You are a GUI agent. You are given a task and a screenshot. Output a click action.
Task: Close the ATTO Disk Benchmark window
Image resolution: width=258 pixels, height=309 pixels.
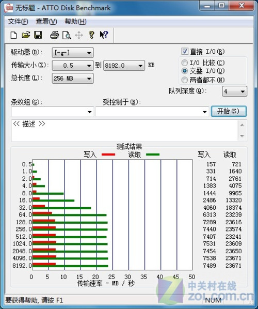coord(241,6)
